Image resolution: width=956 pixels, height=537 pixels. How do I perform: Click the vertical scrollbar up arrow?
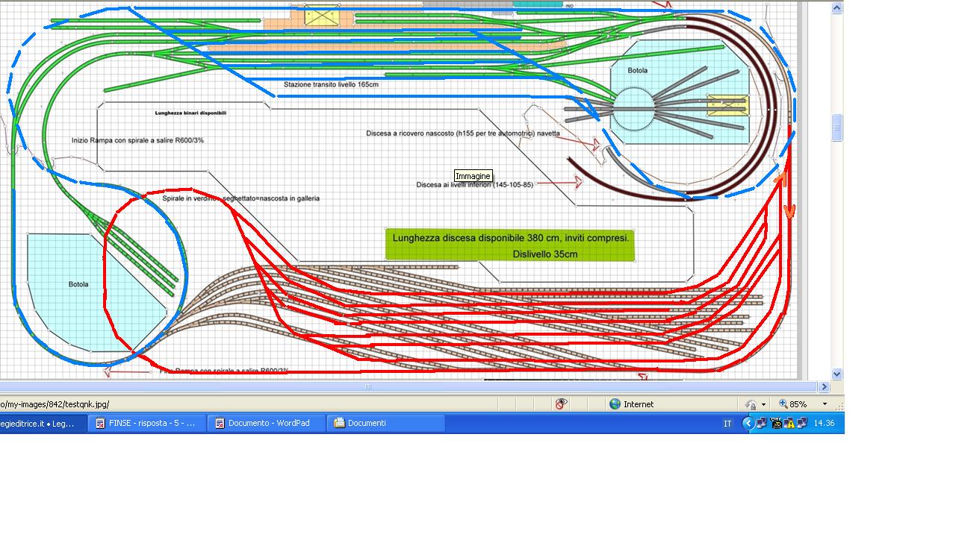837,8
